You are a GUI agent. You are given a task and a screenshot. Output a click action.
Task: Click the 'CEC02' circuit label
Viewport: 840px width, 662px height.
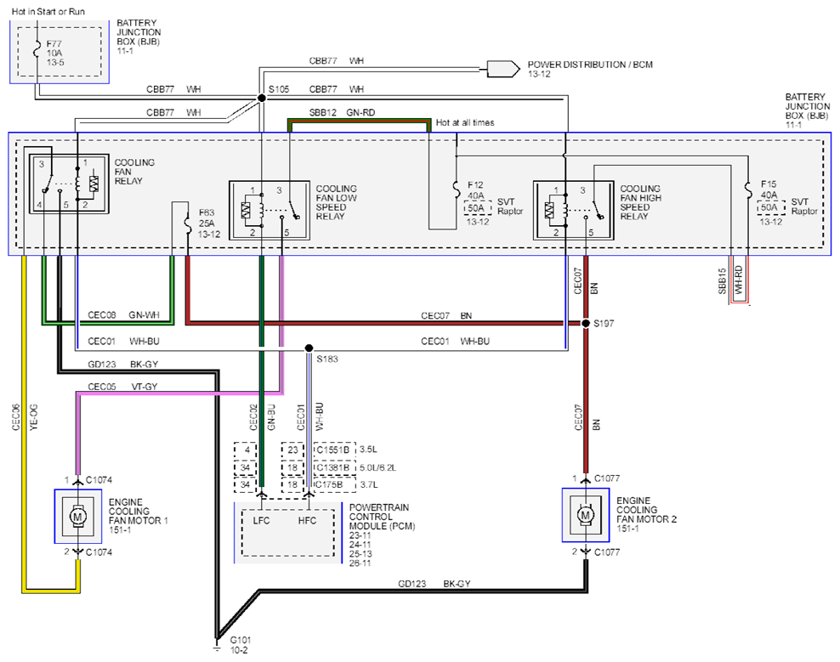point(254,417)
